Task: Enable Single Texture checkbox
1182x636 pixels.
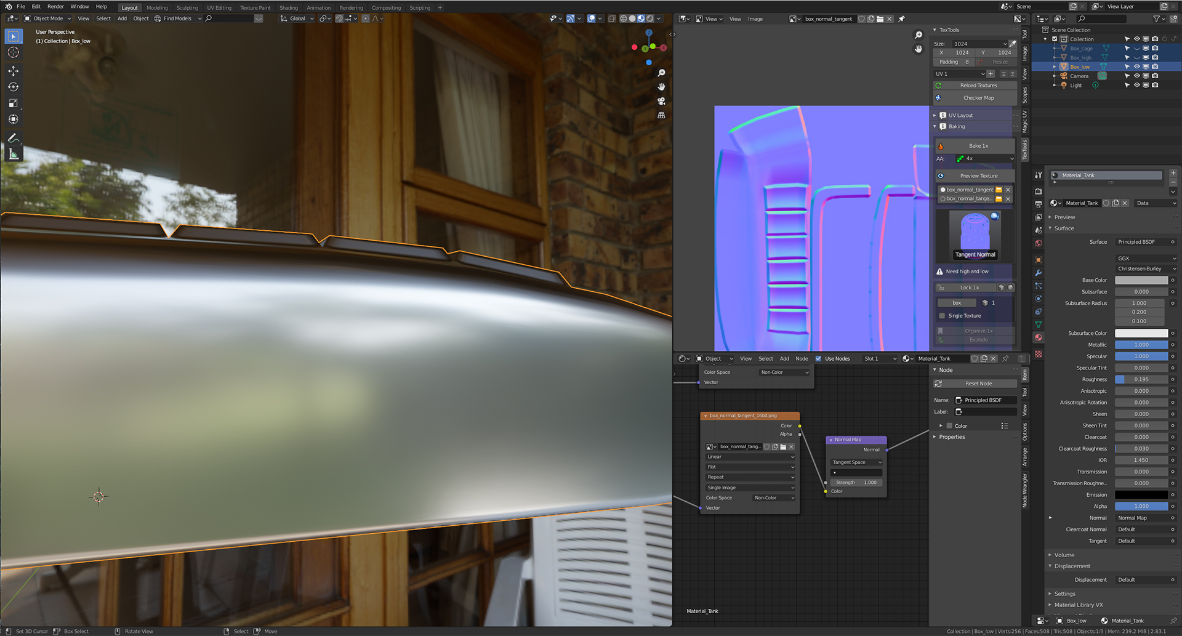Action: pyautogui.click(x=942, y=316)
